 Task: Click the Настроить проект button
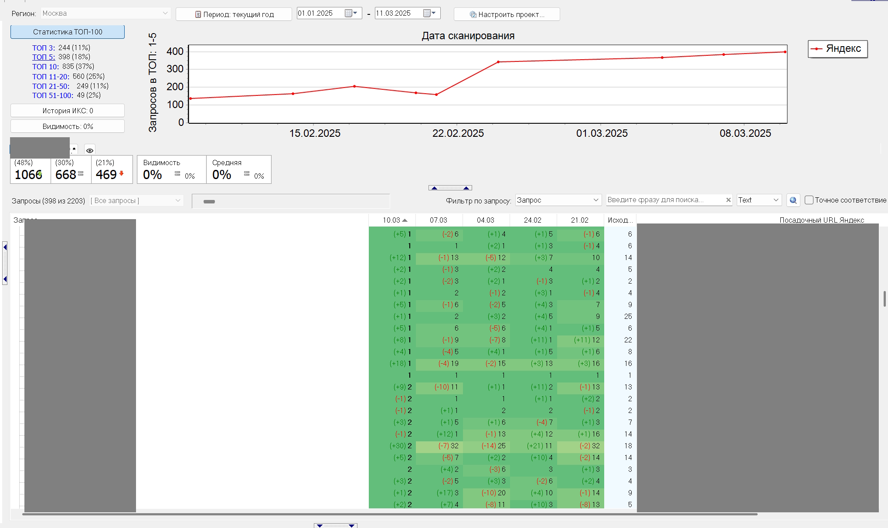(507, 14)
